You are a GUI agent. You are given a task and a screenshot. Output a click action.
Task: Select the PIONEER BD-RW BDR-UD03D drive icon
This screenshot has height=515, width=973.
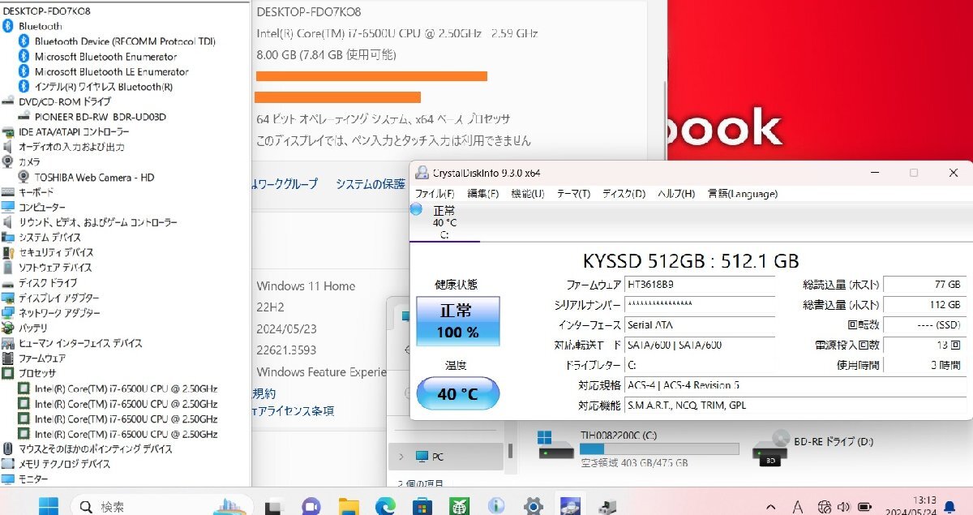(24, 117)
